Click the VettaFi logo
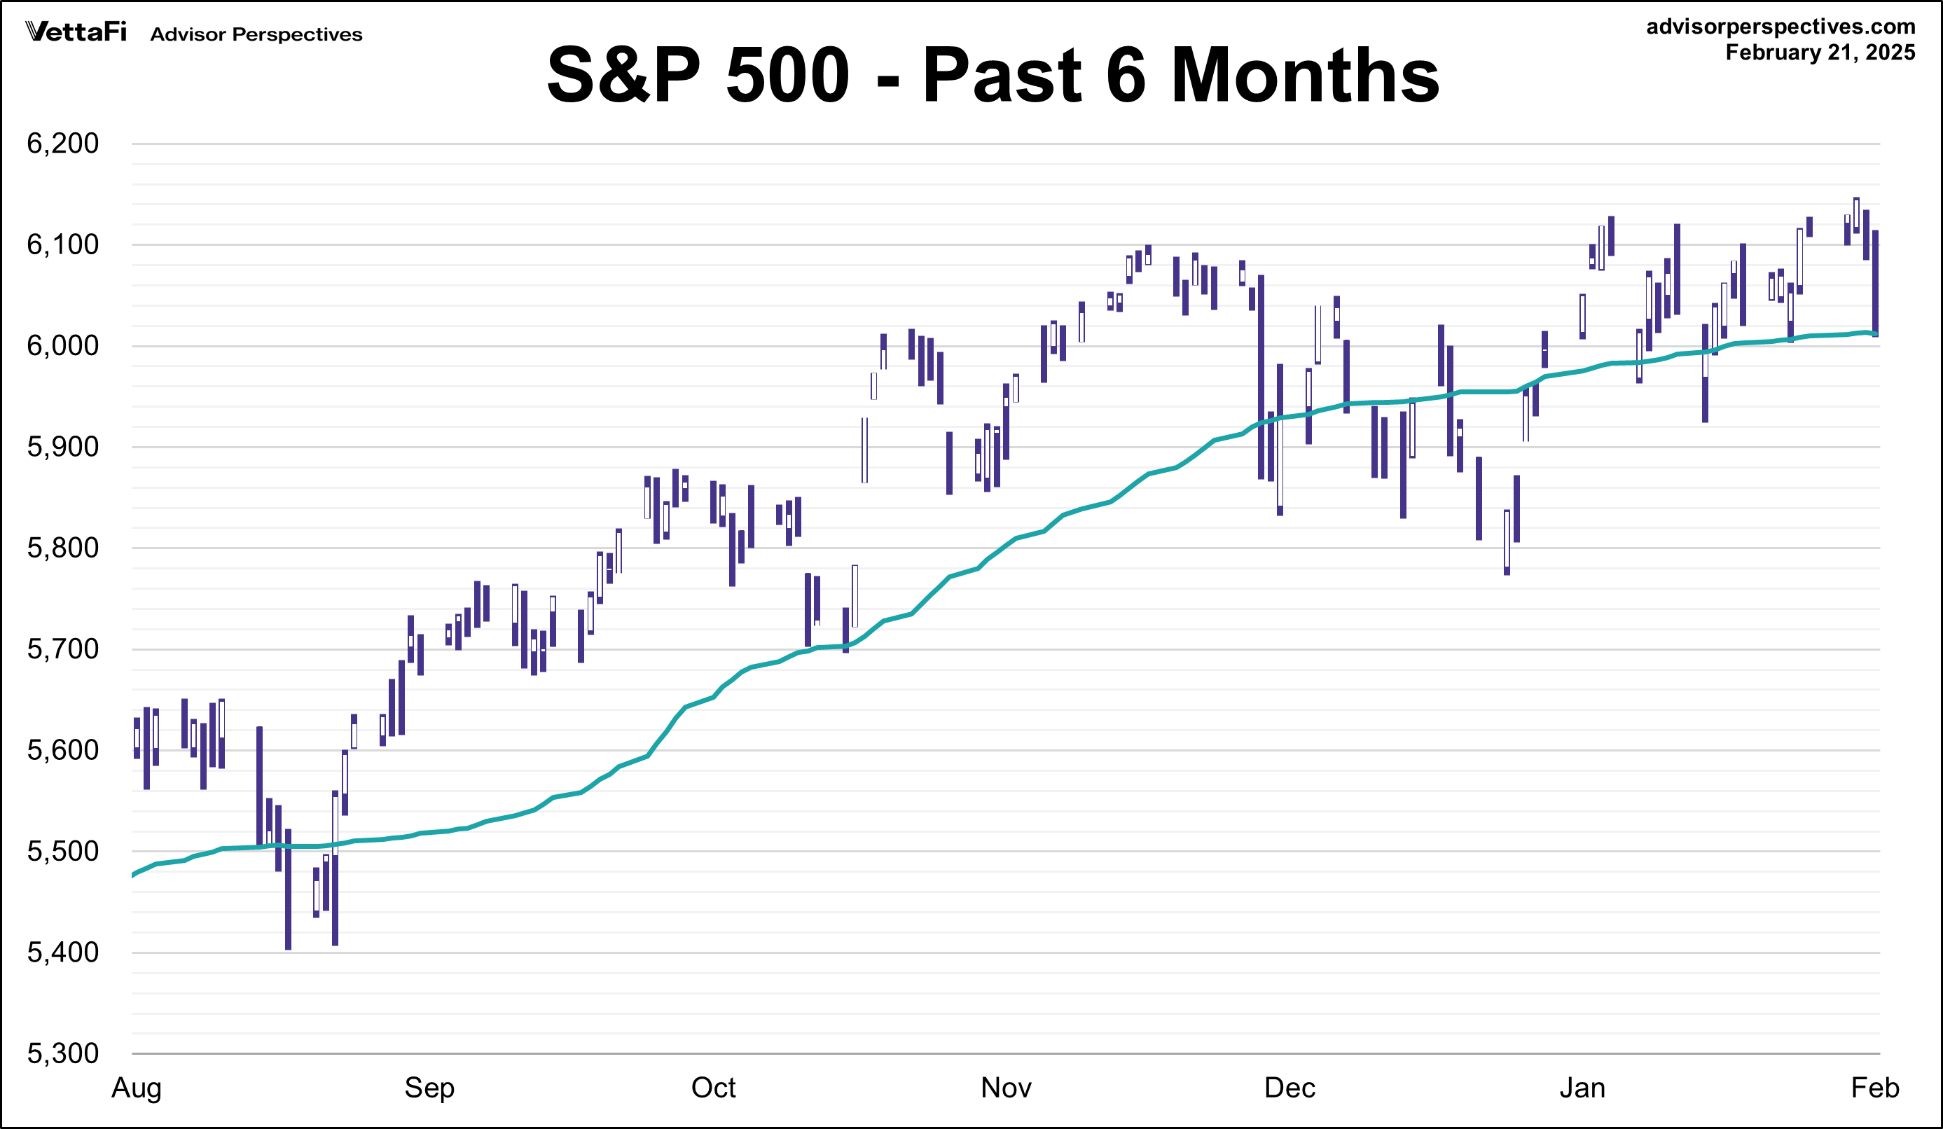Image resolution: width=1943 pixels, height=1129 pixels. pyautogui.click(x=76, y=32)
